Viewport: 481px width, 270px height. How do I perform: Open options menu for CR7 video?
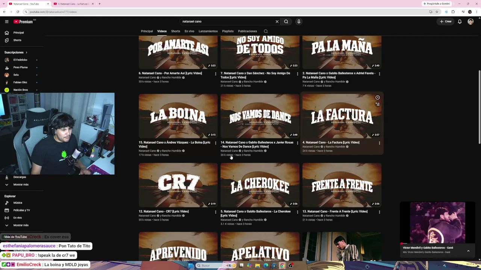coord(216,212)
